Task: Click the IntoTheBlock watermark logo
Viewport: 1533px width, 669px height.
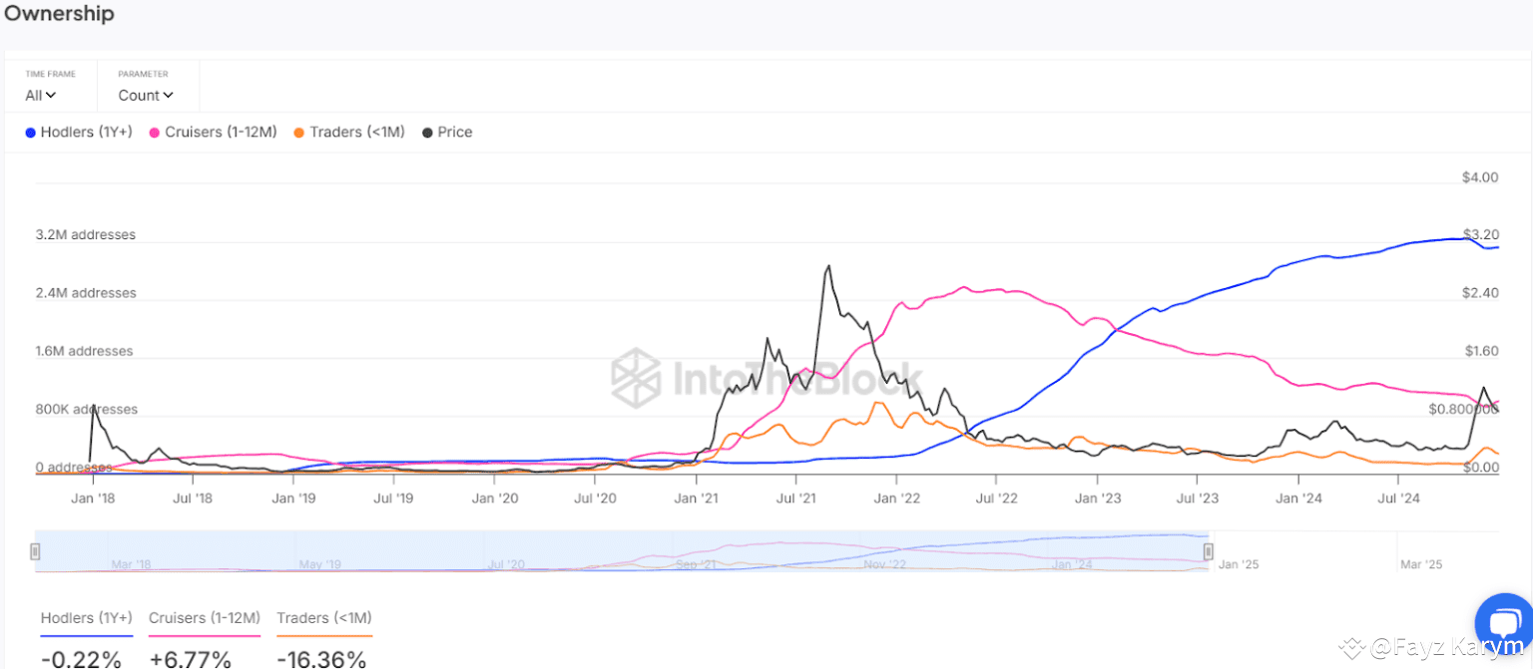Action: (x=636, y=377)
